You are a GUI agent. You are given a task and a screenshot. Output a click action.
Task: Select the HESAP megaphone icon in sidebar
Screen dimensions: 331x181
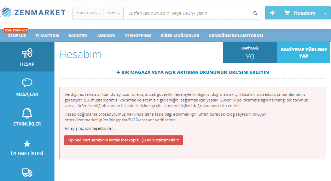point(27,53)
